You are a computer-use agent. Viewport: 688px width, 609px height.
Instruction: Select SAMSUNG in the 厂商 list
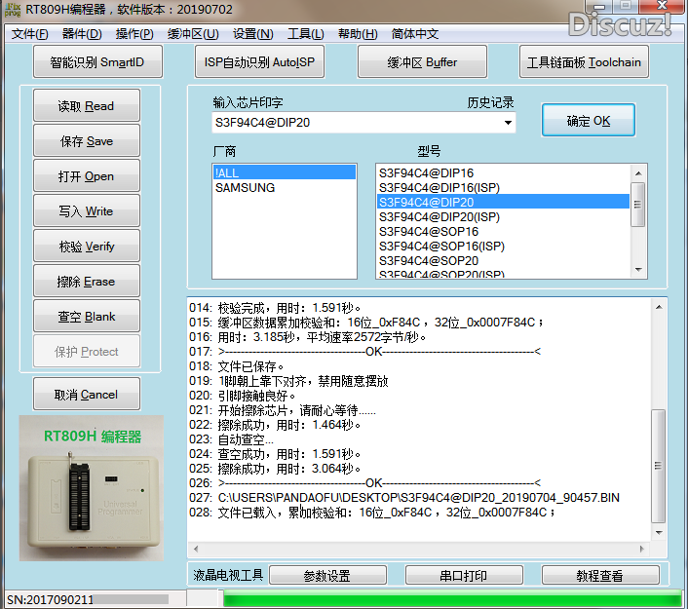(x=285, y=188)
